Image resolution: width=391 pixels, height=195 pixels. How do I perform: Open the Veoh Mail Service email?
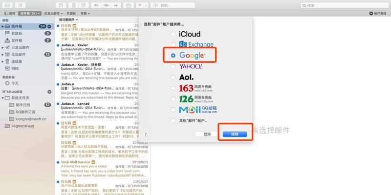(x=102, y=169)
